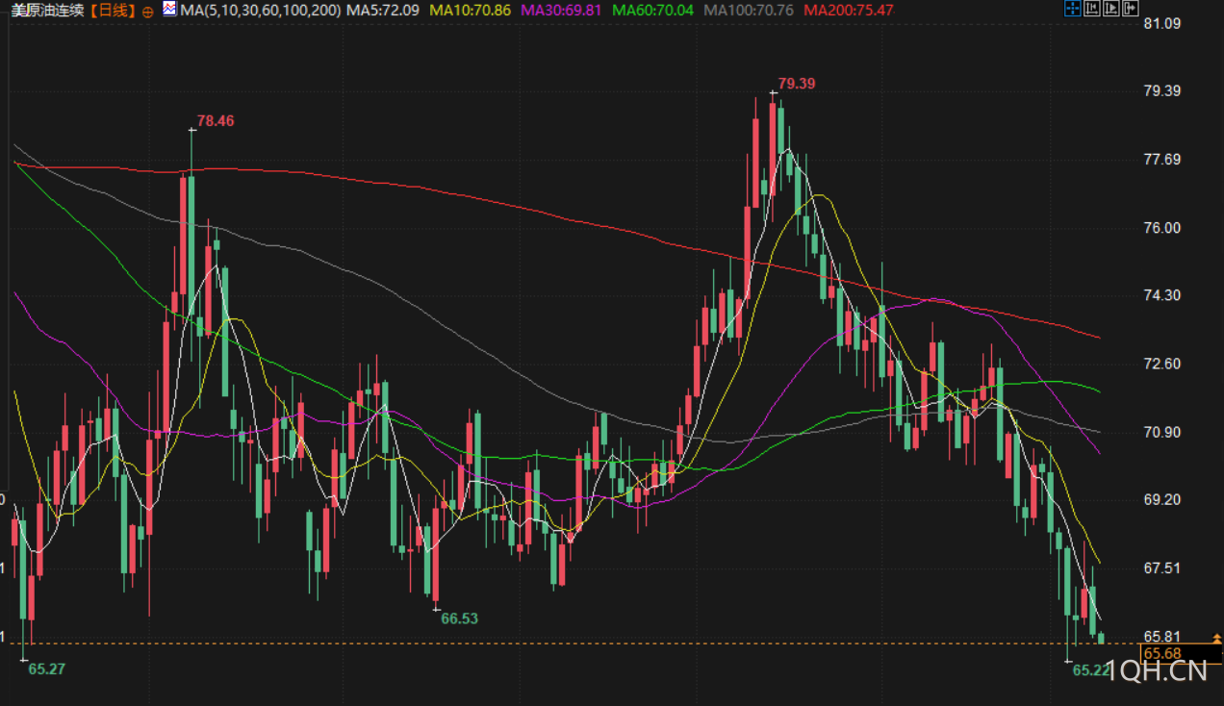Open MA(5,10,30,60,100,200) parameter settings
The image size is (1224, 706).
(260, 11)
